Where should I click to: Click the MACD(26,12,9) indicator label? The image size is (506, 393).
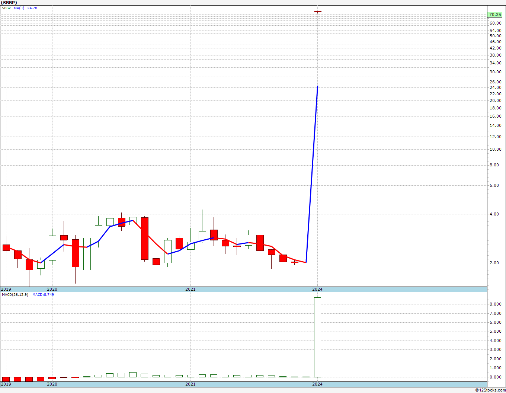coord(15,294)
